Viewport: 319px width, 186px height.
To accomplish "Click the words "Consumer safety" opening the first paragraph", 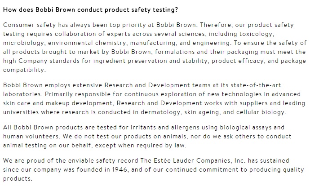I will 29,25.
